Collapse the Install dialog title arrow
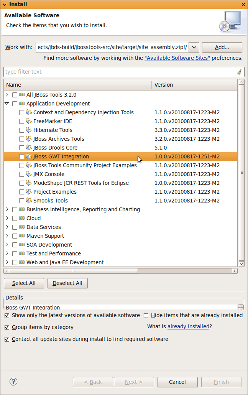This screenshot has width=248, height=395. (x=5, y=5)
